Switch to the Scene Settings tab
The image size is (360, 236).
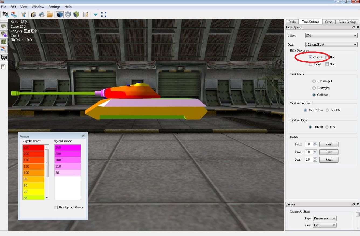(347, 22)
